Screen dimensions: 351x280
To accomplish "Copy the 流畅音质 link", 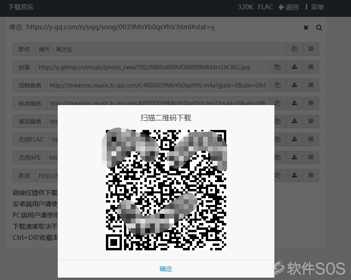I will pos(277,85).
